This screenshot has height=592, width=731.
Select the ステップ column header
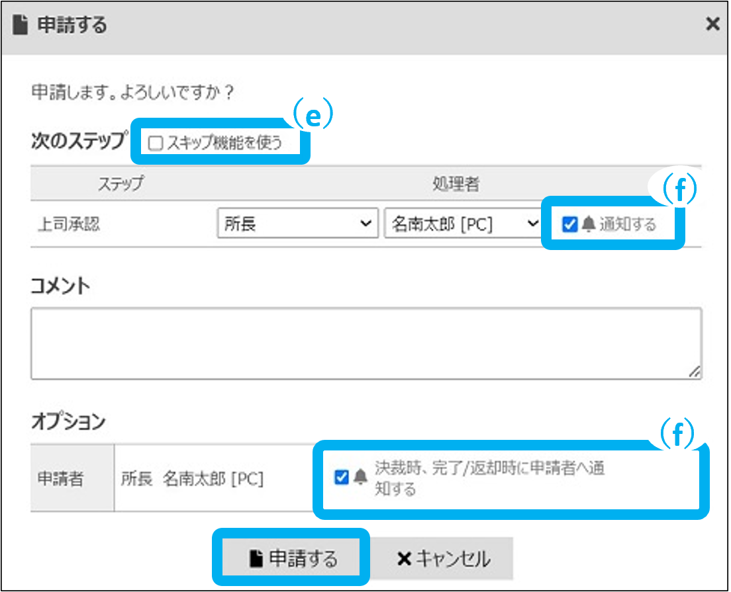120,185
